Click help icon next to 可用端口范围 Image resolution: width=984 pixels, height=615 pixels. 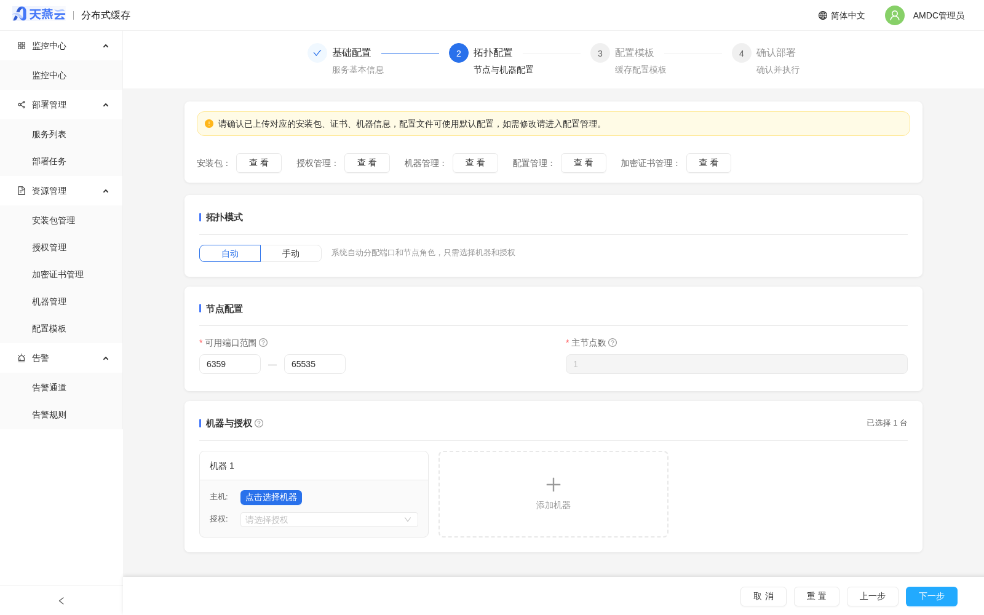point(263,343)
